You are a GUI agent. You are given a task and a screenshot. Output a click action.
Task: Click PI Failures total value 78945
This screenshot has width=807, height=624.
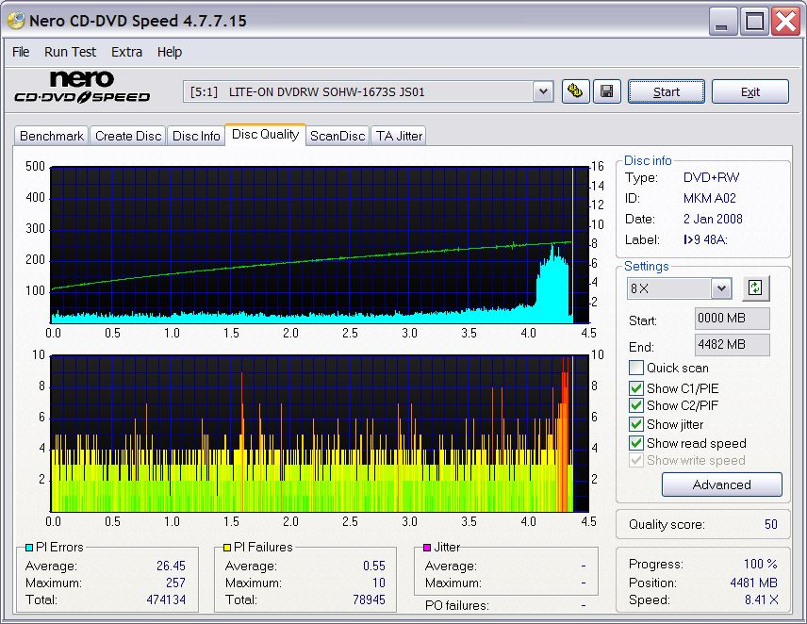[x=369, y=599]
